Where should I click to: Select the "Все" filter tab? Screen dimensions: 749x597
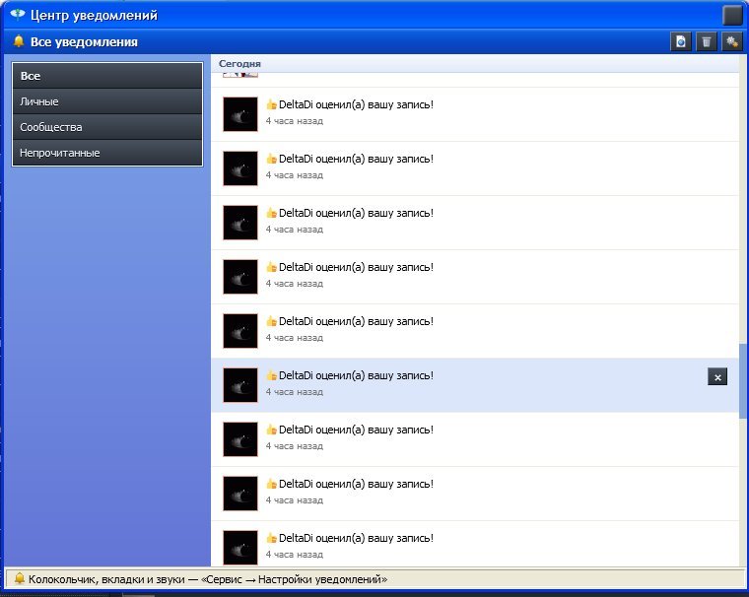click(107, 76)
